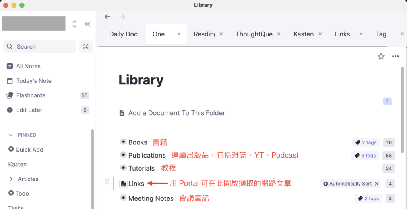Click the Search field in the sidebar
Image resolution: width=407 pixels, height=209 pixels.
(40, 47)
